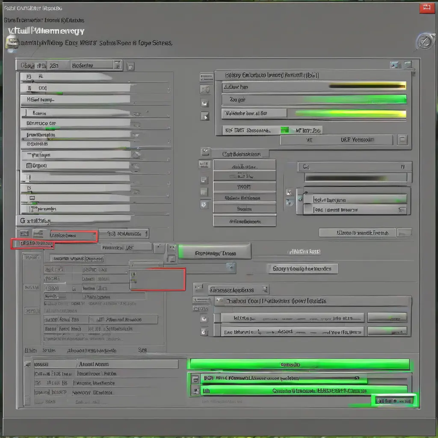Click the first button in the six-button stack
Image resolution: width=438 pixels, height=438 pixels.
pyautogui.click(x=244, y=166)
